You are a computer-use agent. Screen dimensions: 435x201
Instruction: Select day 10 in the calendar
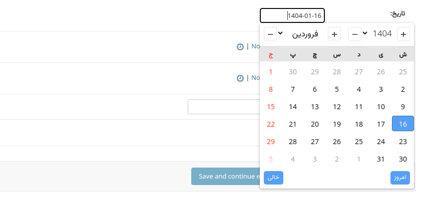[381, 107]
